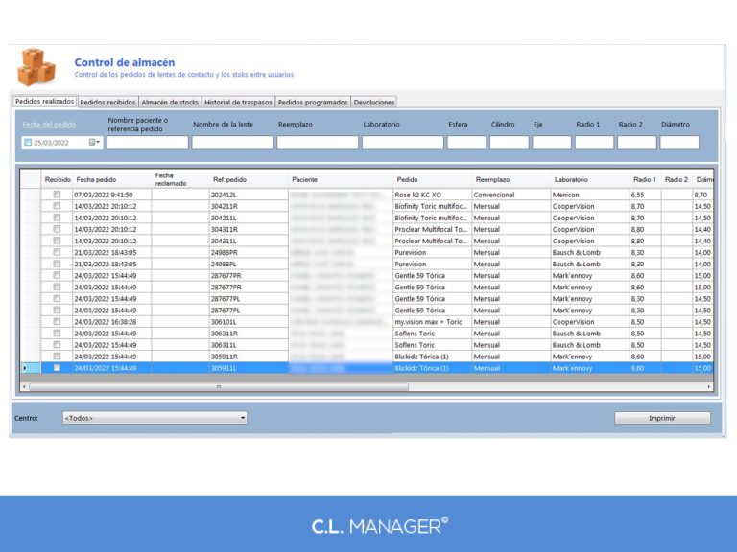The height and width of the screenshot is (552, 737).
Task: Click the warehouse boxes icon
Action: [x=36, y=66]
